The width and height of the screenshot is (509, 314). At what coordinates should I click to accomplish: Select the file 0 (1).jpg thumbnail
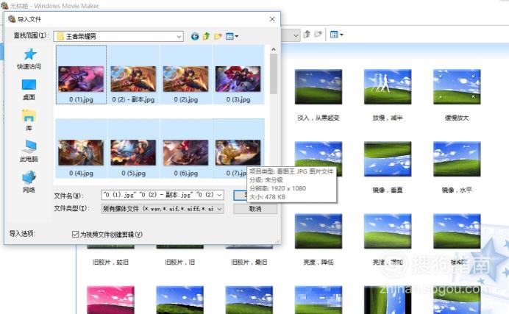click(x=81, y=79)
